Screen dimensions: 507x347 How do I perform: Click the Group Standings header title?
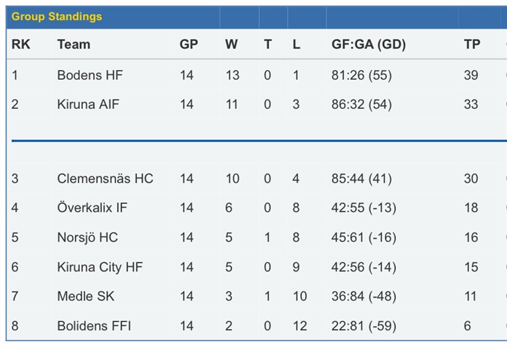coord(56,17)
